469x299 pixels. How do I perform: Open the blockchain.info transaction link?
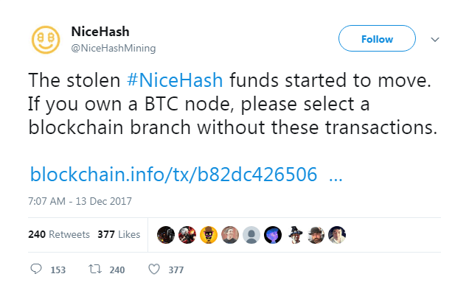click(x=186, y=174)
